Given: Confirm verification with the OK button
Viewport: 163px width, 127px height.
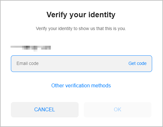Looking at the screenshot, I should [118, 110].
